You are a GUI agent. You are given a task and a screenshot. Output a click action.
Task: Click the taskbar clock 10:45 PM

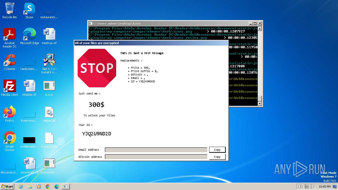(325, 187)
